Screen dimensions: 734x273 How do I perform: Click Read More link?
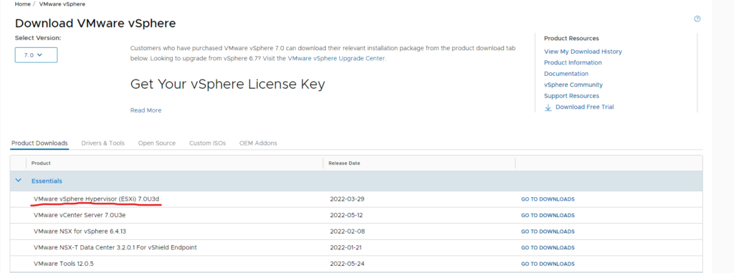click(146, 110)
